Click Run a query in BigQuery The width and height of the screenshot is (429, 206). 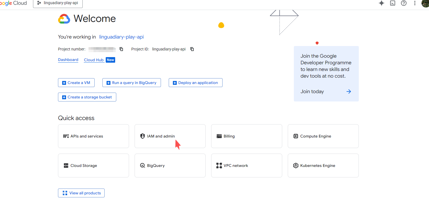[x=132, y=83]
